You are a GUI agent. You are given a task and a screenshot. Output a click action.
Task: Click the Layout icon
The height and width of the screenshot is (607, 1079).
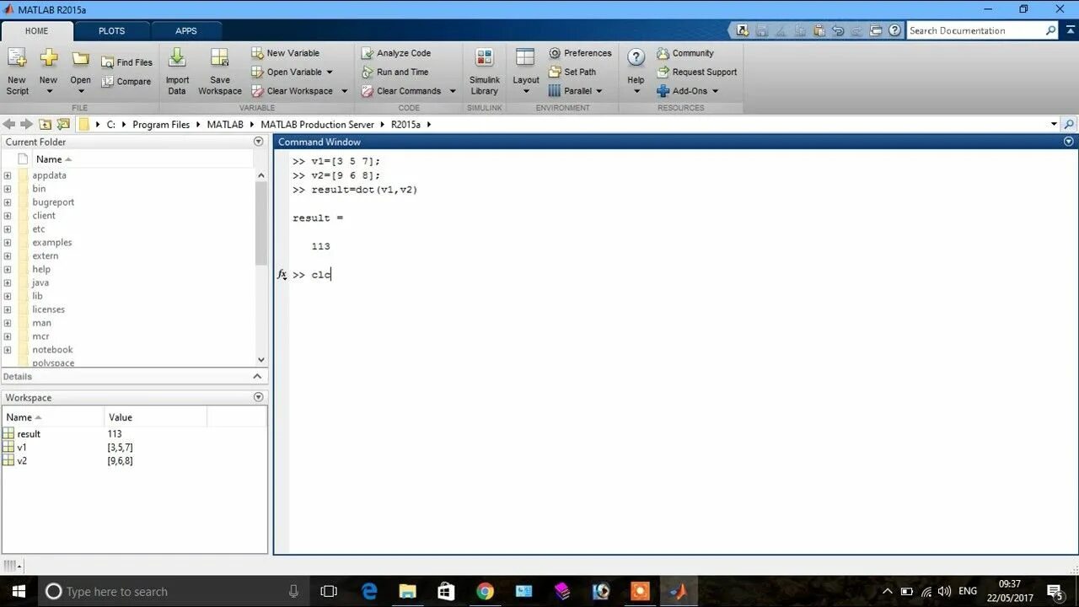525,58
